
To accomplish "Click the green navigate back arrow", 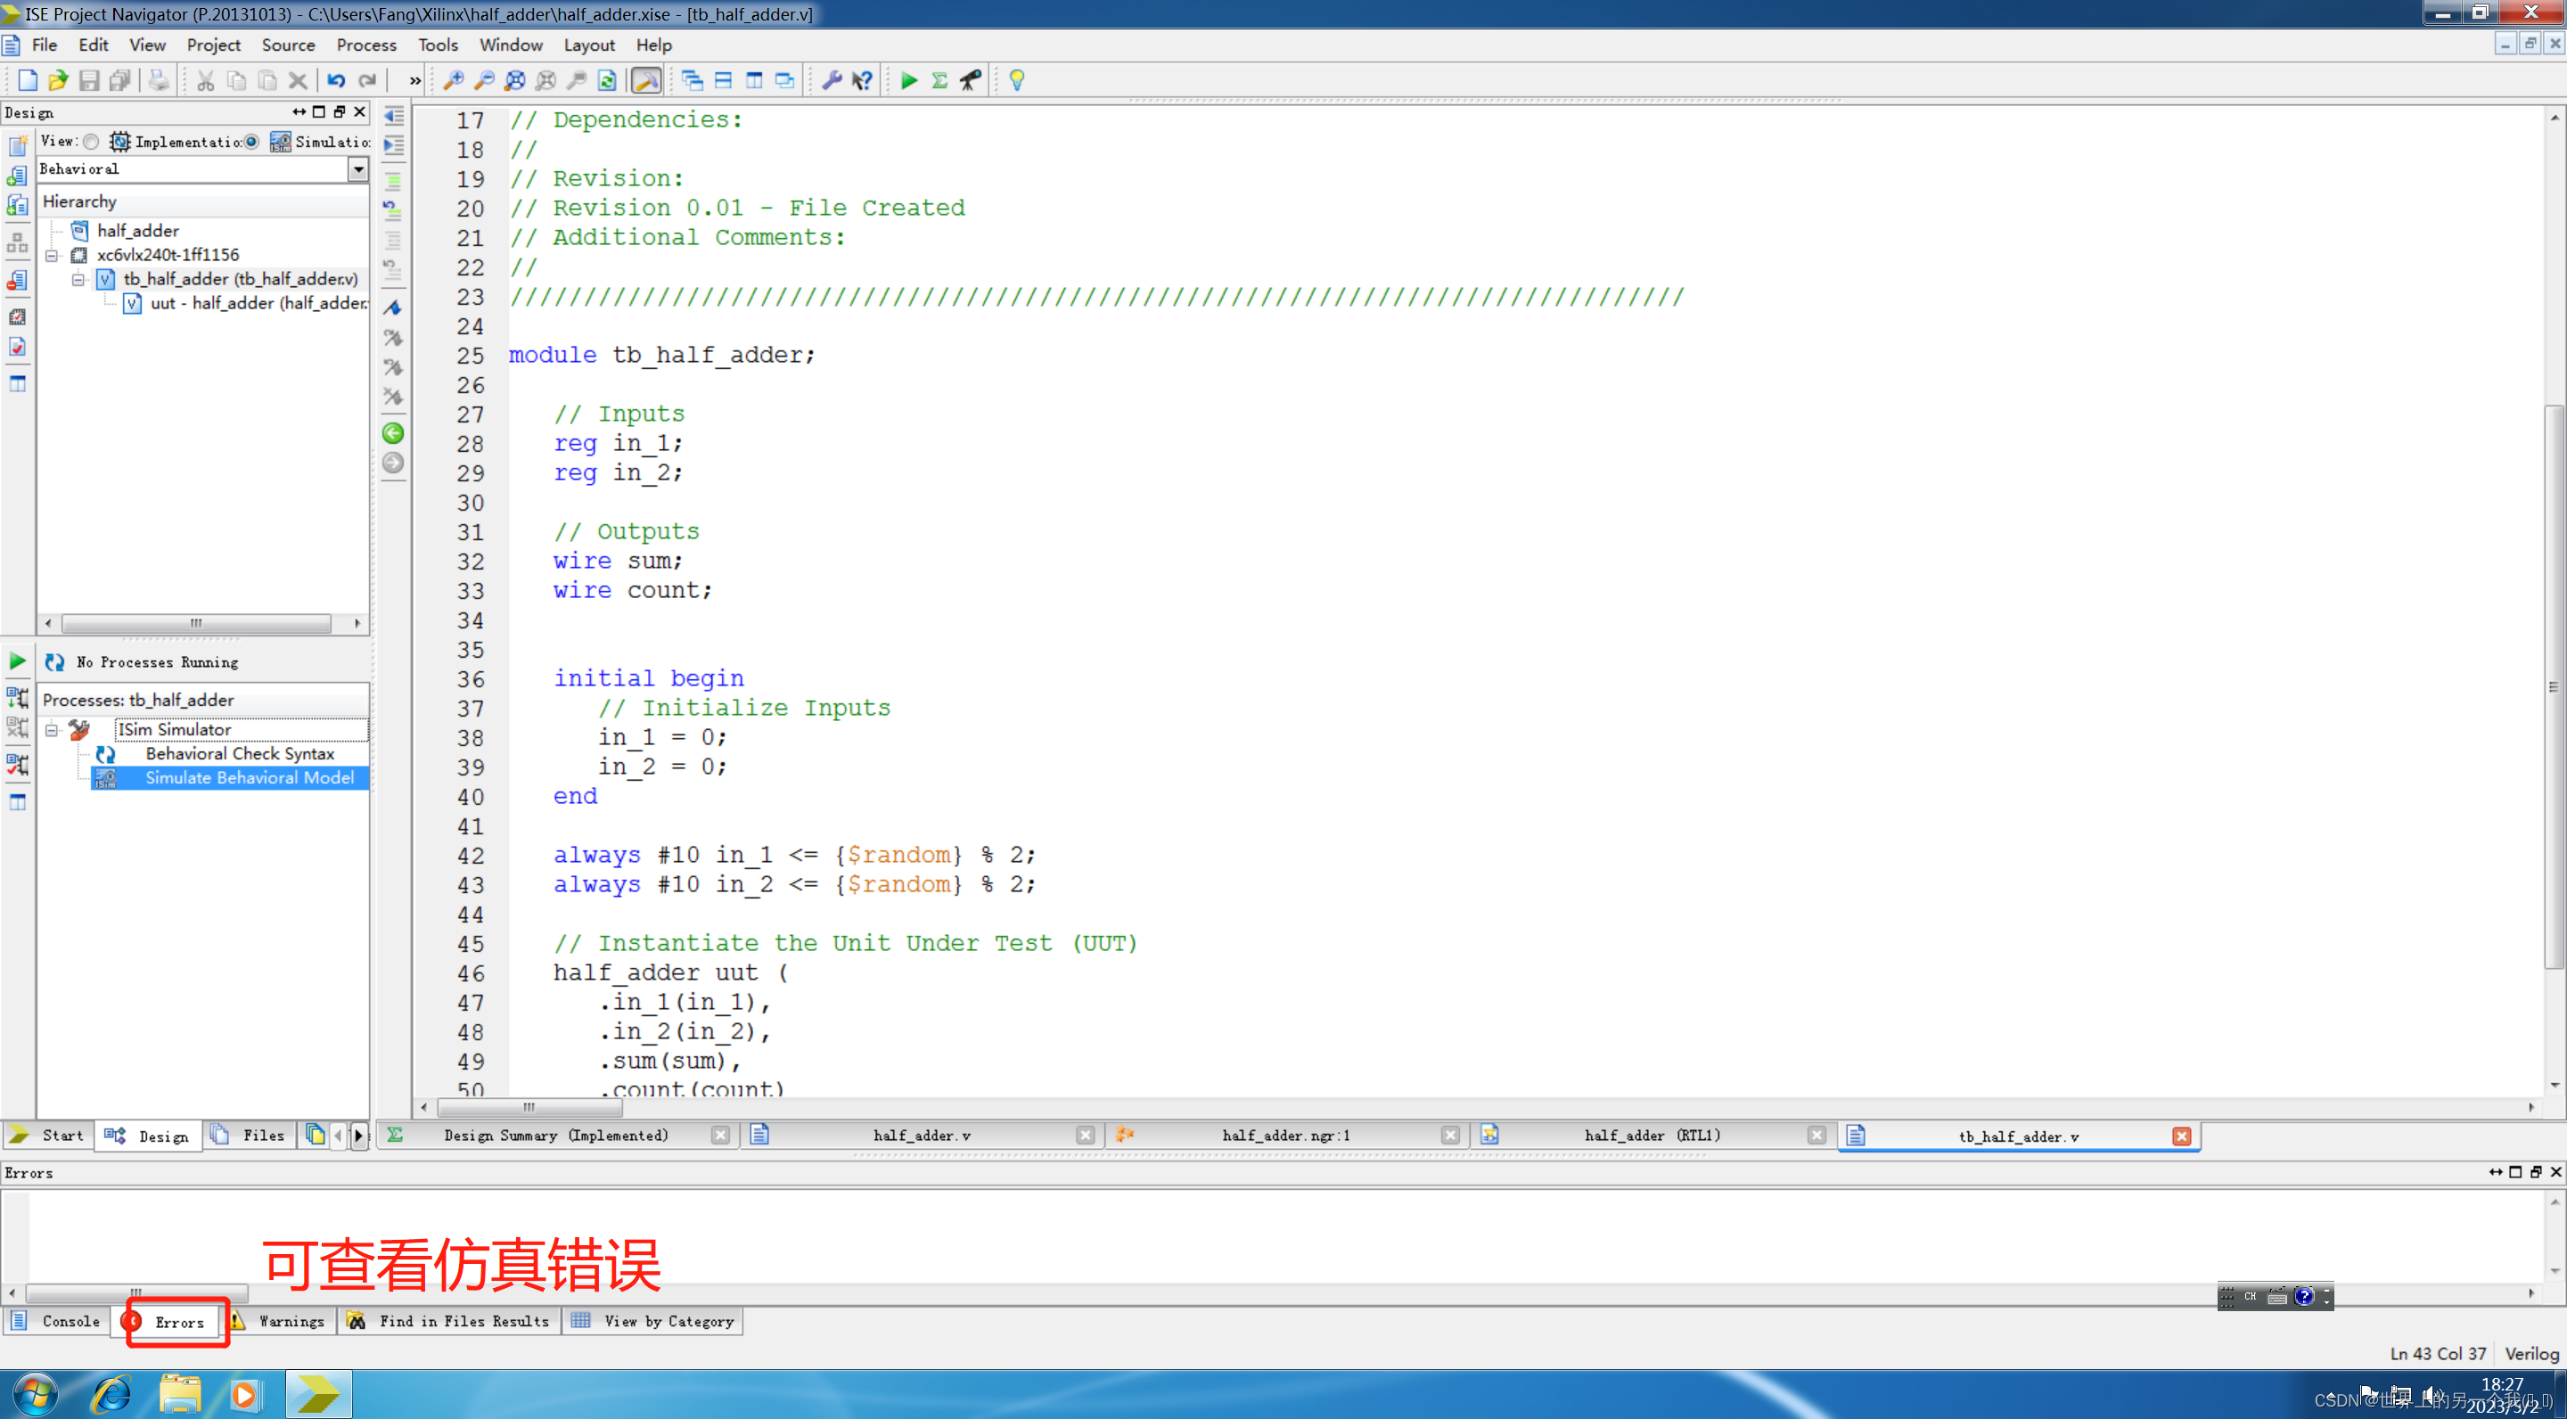I will point(392,433).
